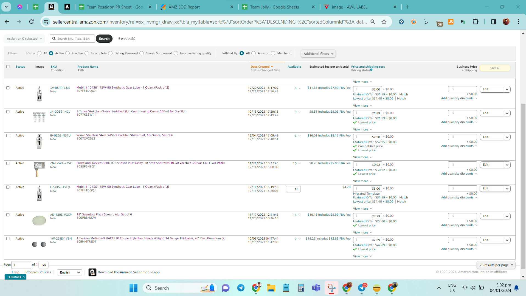Launch File Explorer from the taskbar

[x=271, y=288]
